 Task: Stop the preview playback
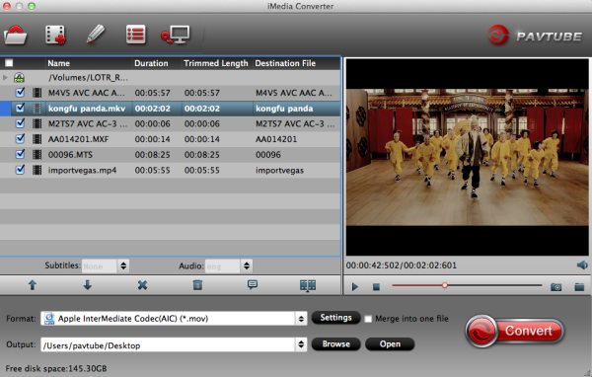[376, 287]
